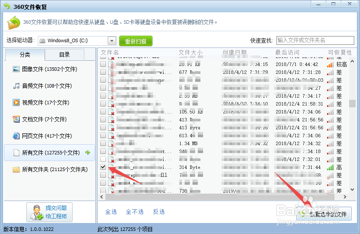Click the vertical scrollbar up arrow
The width and height of the screenshot is (360, 234).
point(353,61)
